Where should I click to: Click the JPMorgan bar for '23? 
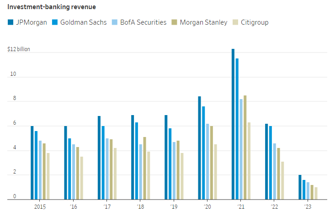coord(300,187)
